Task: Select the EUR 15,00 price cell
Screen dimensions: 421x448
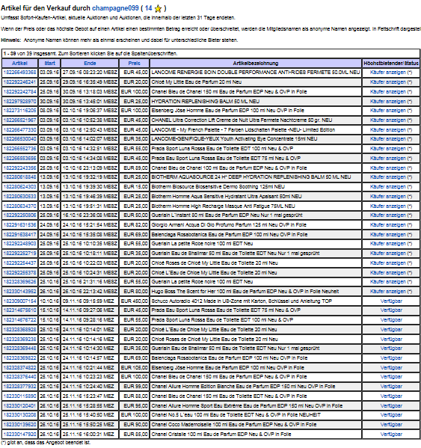Action: 135,187
